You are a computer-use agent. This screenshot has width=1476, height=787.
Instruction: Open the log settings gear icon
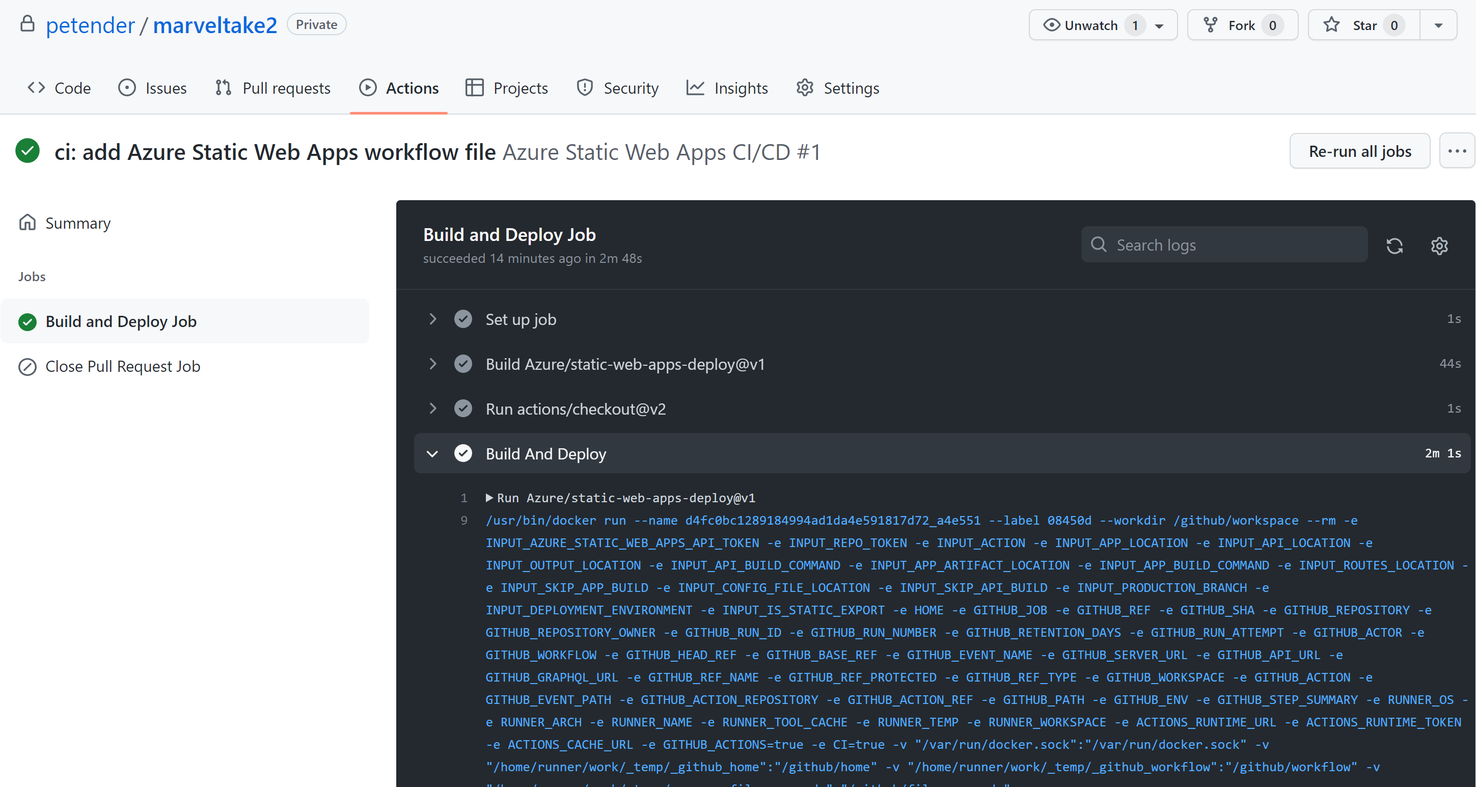[x=1439, y=246]
